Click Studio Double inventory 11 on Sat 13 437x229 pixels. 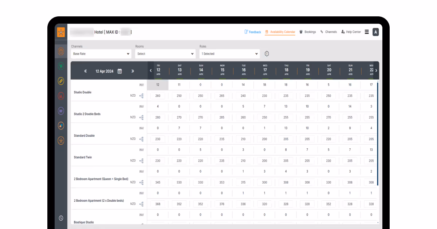[179, 85]
